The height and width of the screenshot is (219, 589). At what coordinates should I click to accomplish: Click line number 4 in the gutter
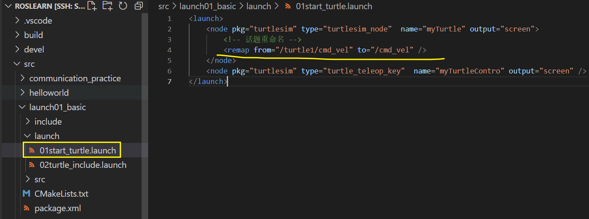point(169,50)
